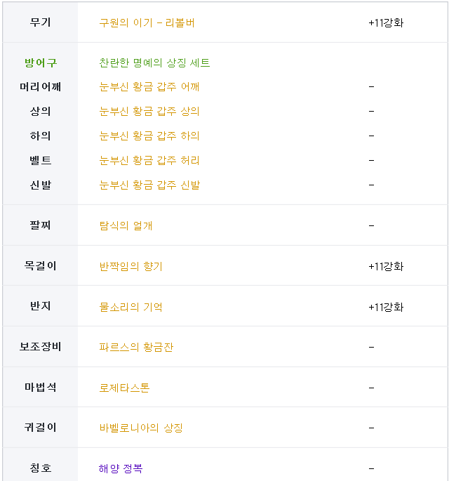Click the 찬란한 명예의 상징 세트 set link
Viewport: 449px width, 481px height.
(154, 63)
